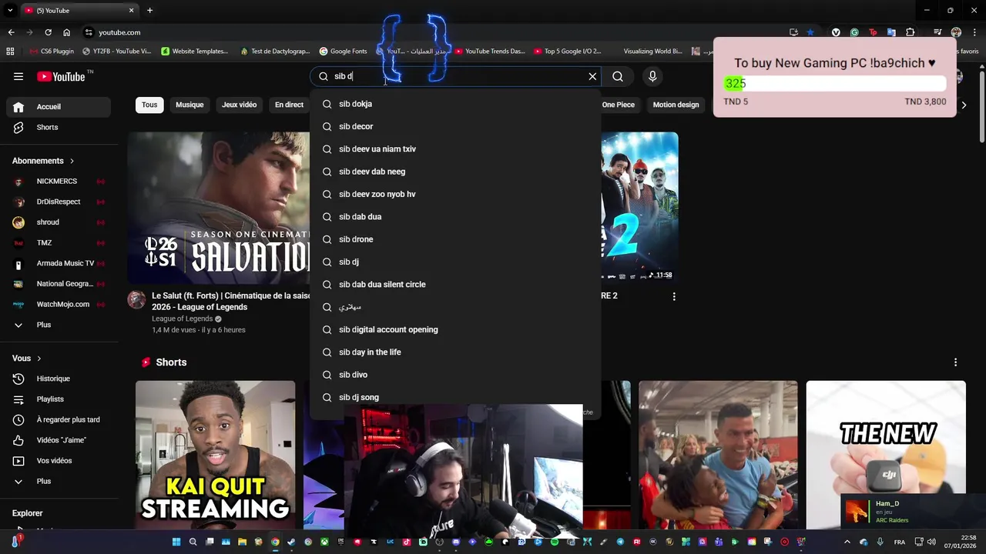This screenshot has width=986, height=554.
Task: Click the YouTube logo
Action: 61,76
